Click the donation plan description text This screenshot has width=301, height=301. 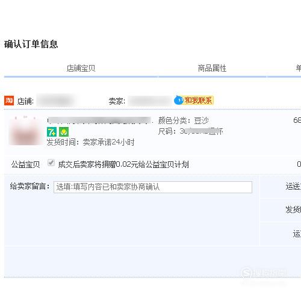pos(123,164)
